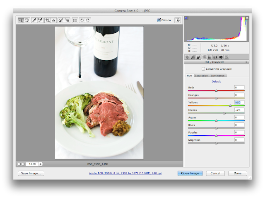This screenshot has width=265, height=198.
Task: Open the Tone Curve panel icon
Action: point(193,57)
